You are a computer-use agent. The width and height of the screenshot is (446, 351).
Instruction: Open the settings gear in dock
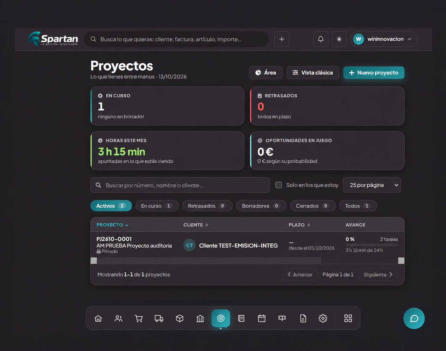coord(323,318)
